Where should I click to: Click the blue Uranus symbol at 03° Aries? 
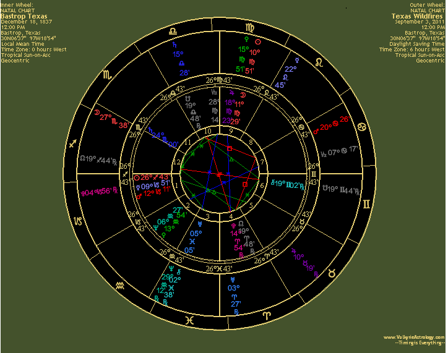[x=233, y=278]
